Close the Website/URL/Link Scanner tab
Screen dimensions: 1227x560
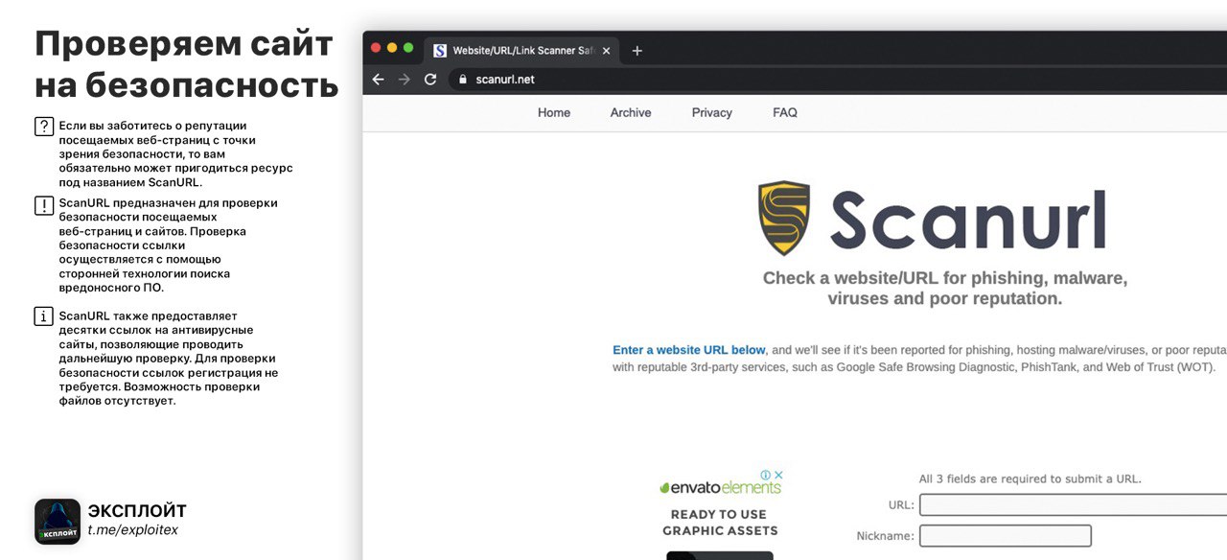click(x=606, y=51)
